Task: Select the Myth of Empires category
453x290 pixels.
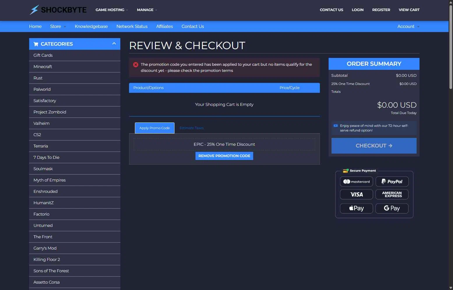Action: click(x=75, y=180)
